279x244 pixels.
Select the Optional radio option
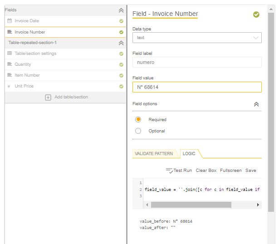pos(138,131)
